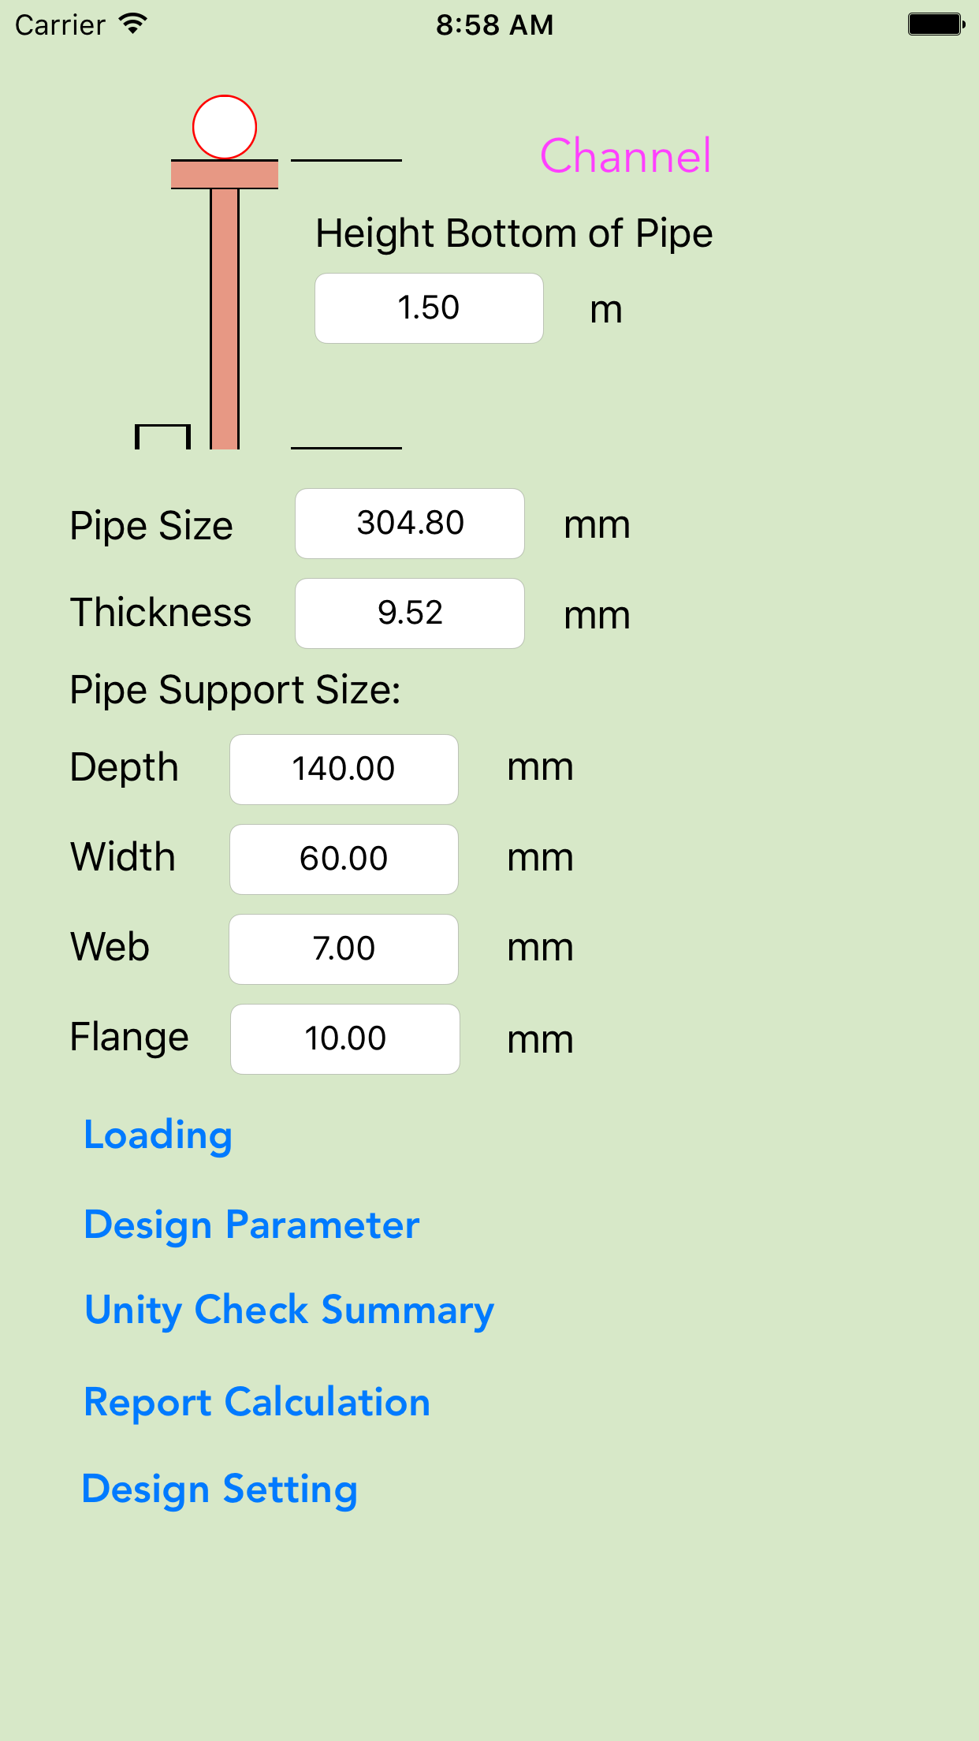The width and height of the screenshot is (979, 1741).
Task: Tap the small channel bracket at column base
Action: (x=163, y=436)
